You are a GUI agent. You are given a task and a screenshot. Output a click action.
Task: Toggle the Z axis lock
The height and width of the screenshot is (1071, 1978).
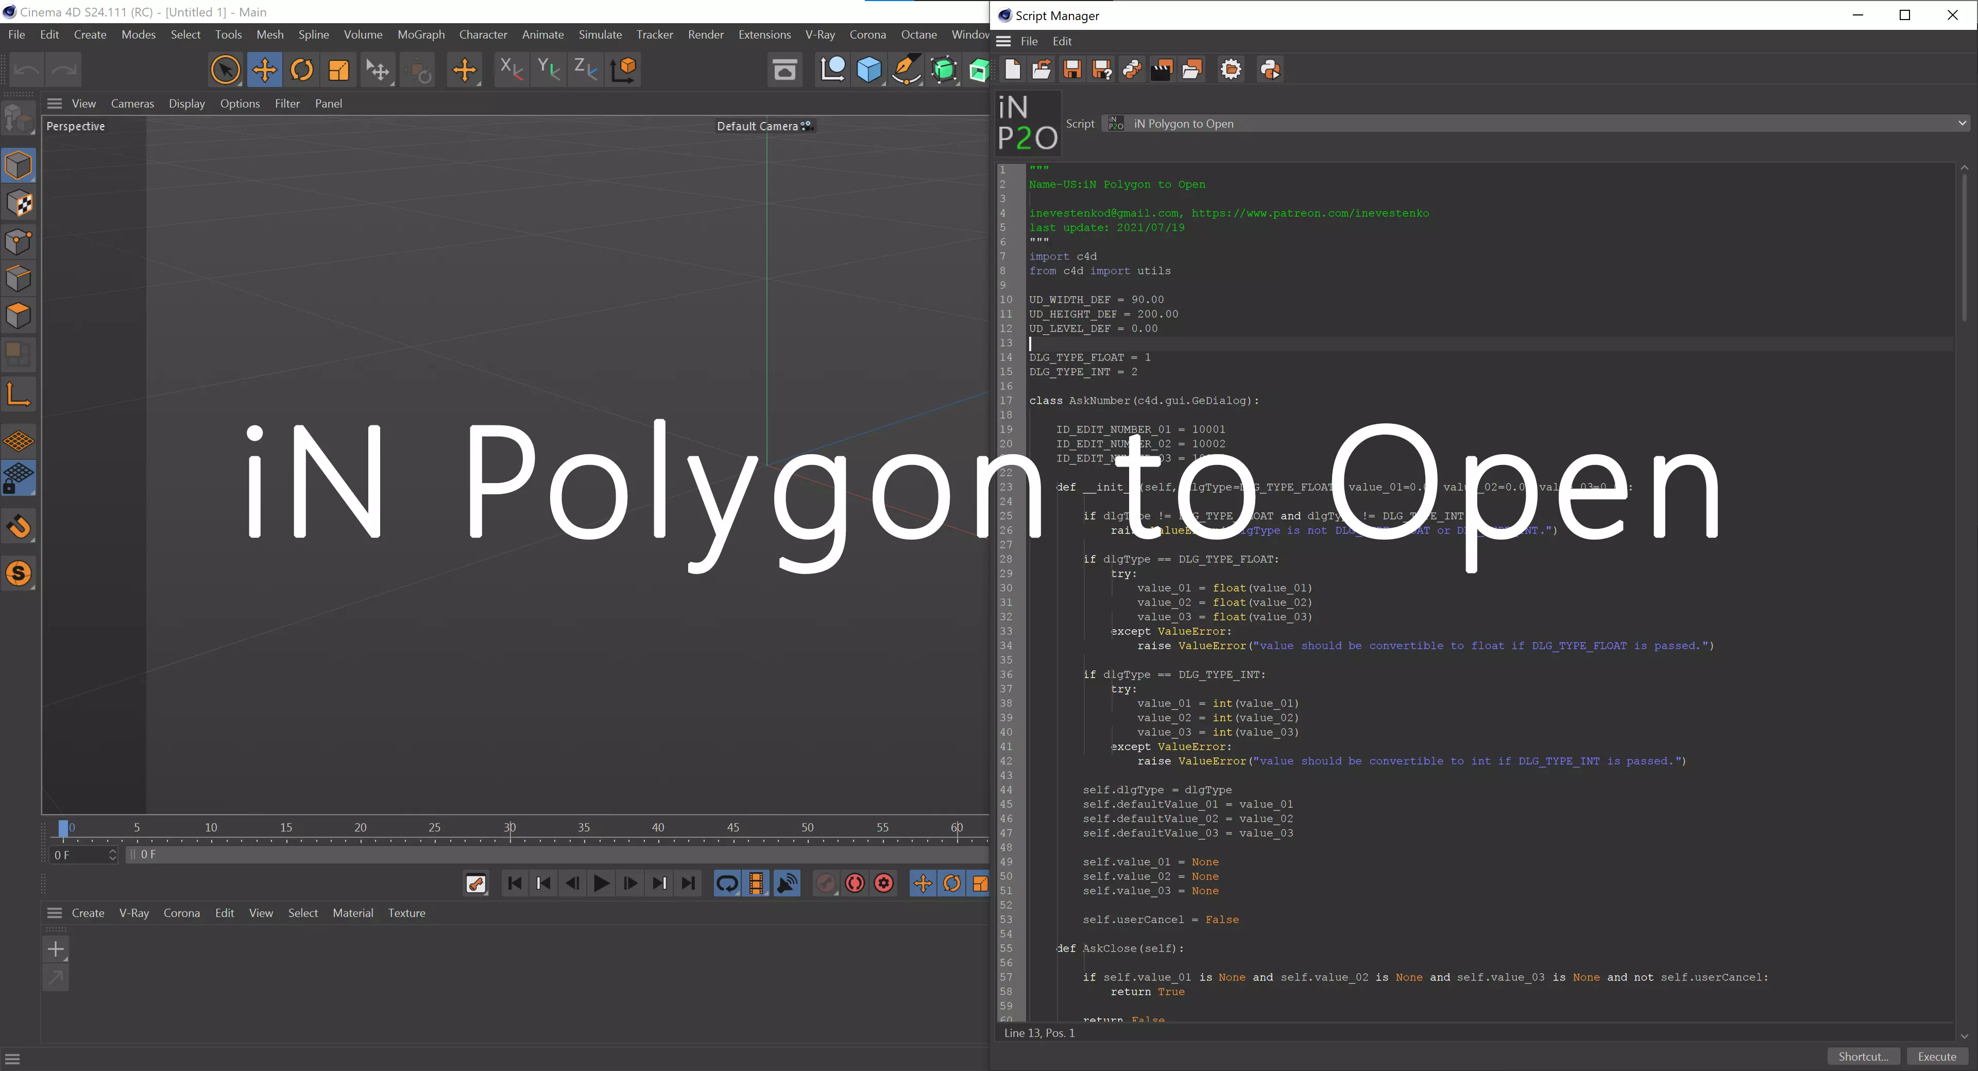pyautogui.click(x=586, y=69)
